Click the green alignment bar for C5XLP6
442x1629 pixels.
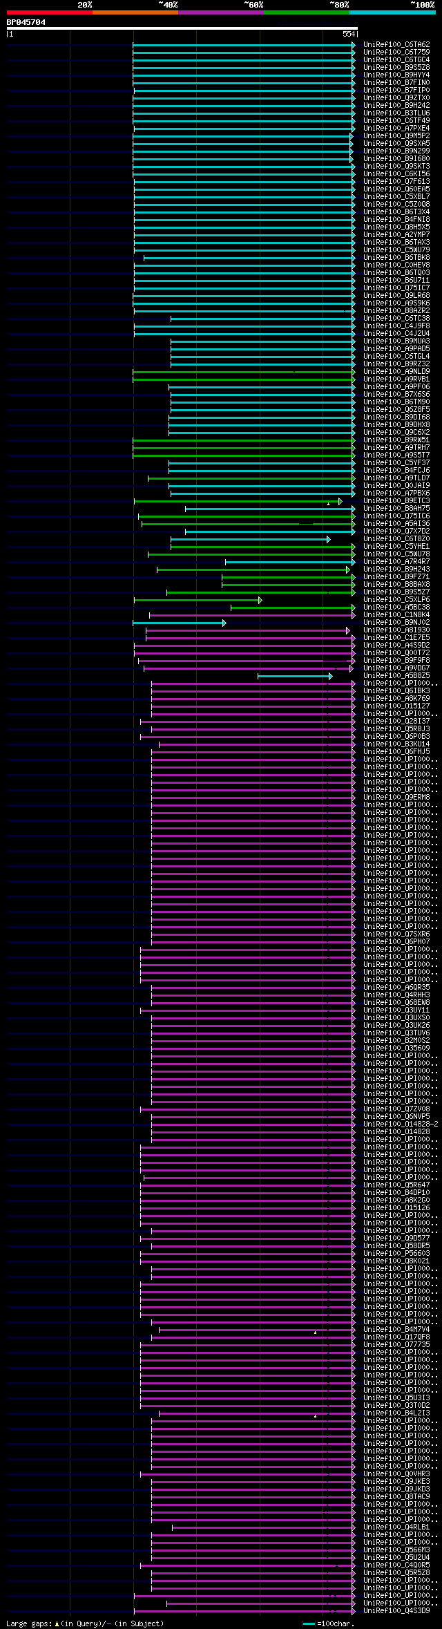tap(197, 600)
